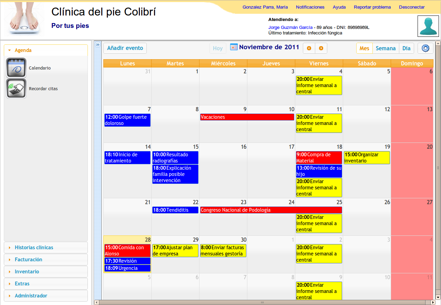The width and height of the screenshot is (441, 305).
Task: Open the 18:09 Urgencia event
Action: (127, 268)
